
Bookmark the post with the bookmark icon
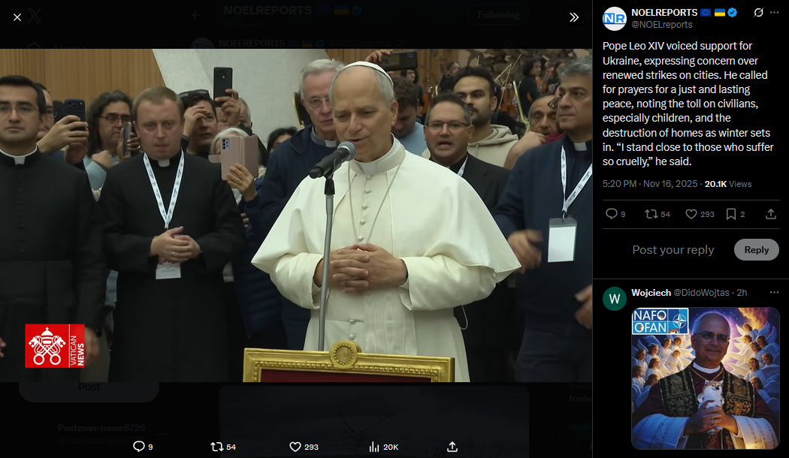point(730,214)
